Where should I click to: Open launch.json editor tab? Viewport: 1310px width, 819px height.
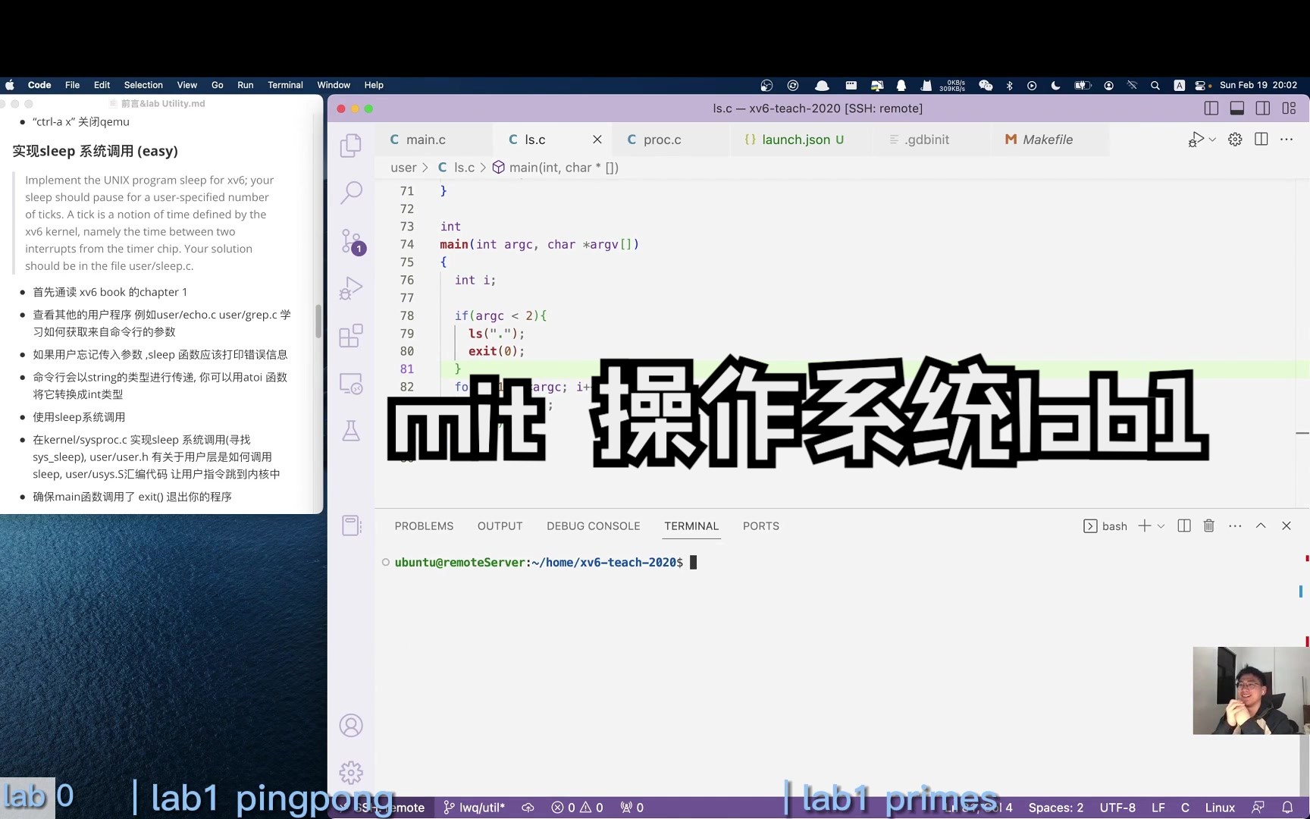click(794, 140)
